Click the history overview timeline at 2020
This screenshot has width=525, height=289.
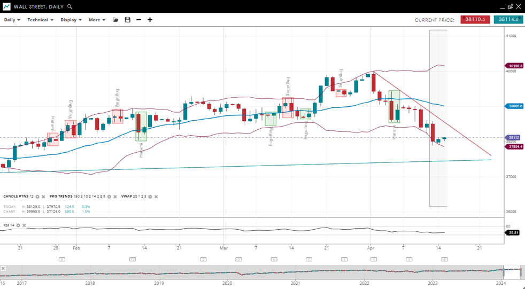(227, 272)
